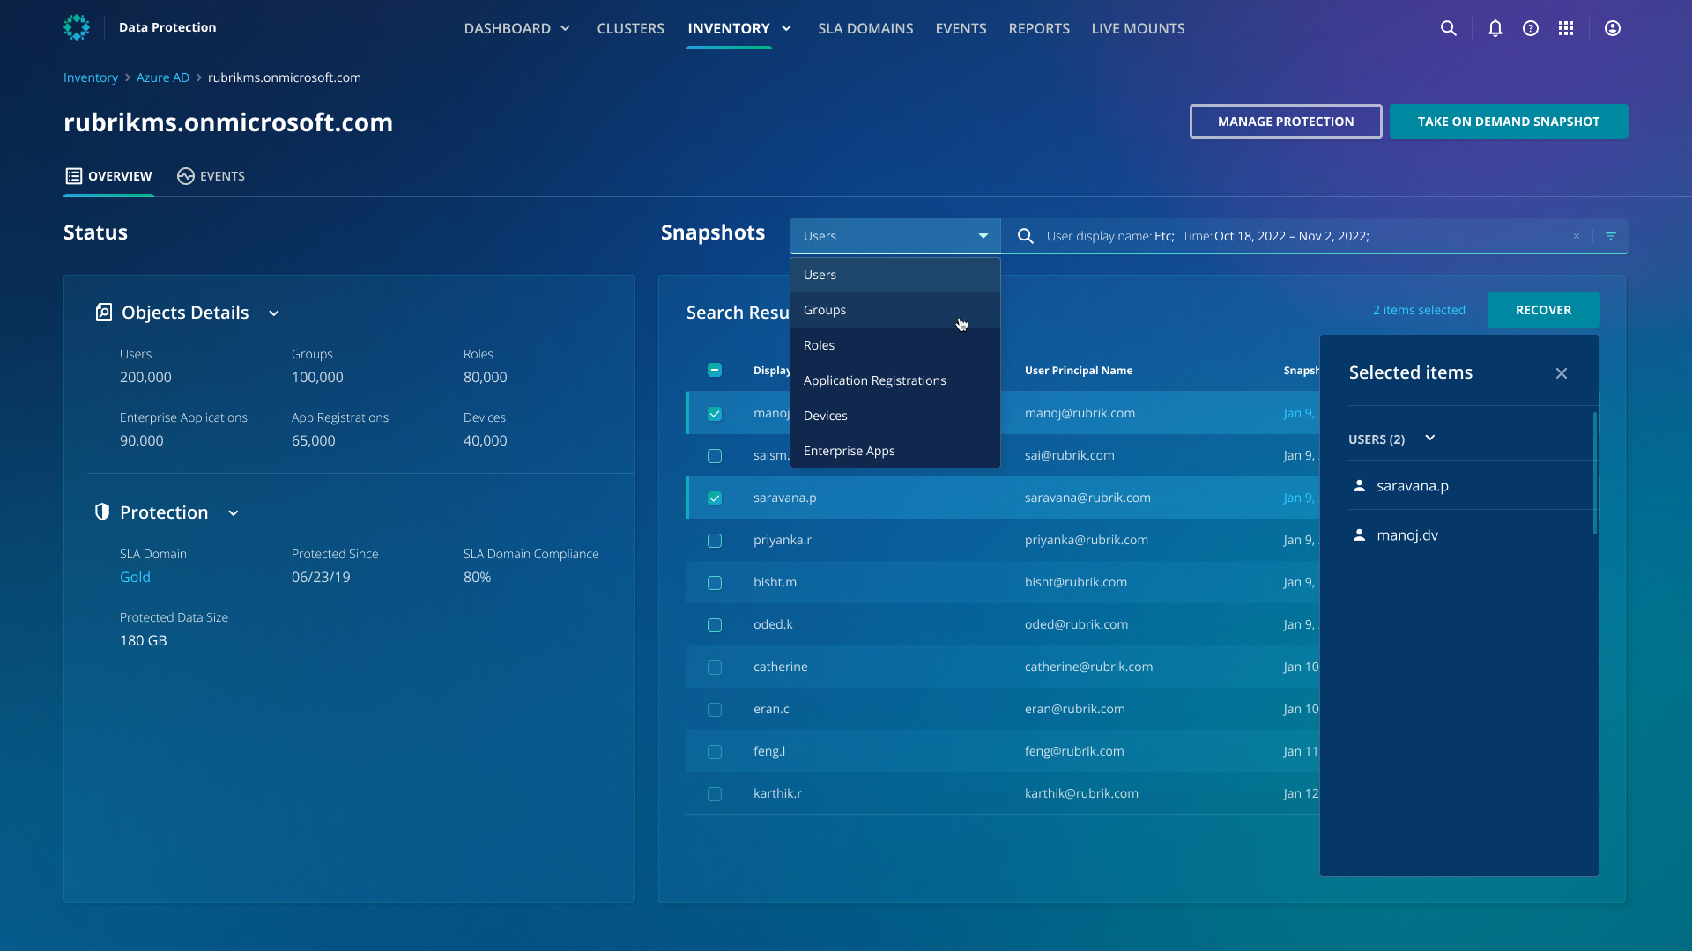Open the filter options icon
The image size is (1692, 951).
pos(1611,236)
